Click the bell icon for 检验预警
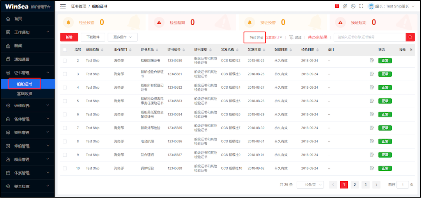 (x=69, y=22)
